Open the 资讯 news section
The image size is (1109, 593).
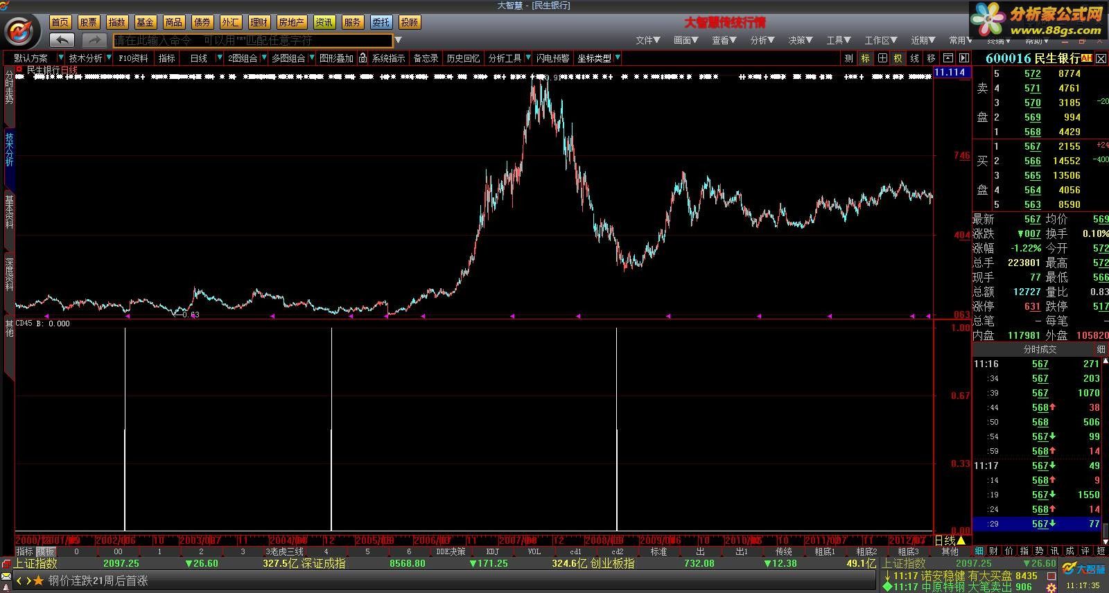coord(324,22)
